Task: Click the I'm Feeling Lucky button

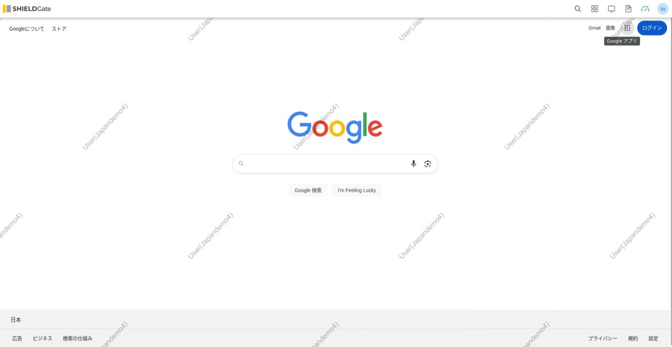Action: tap(357, 190)
